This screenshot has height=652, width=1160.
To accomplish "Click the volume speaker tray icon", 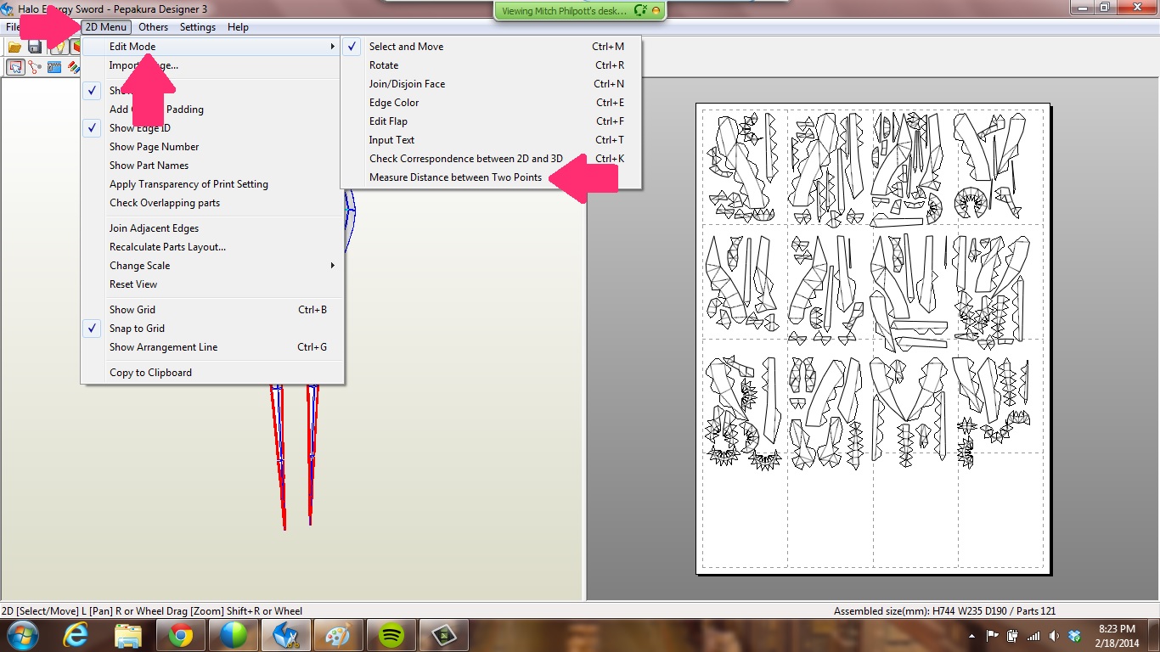I will coord(1054,635).
